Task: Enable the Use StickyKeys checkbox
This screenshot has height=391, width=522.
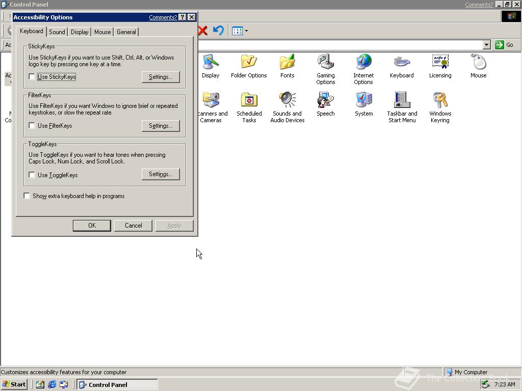Action: coord(32,77)
